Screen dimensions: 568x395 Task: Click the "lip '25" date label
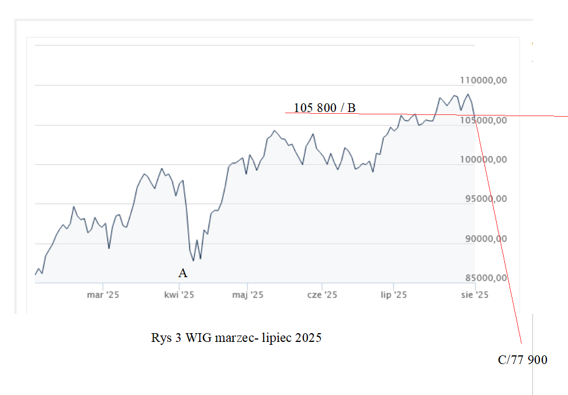(x=393, y=295)
